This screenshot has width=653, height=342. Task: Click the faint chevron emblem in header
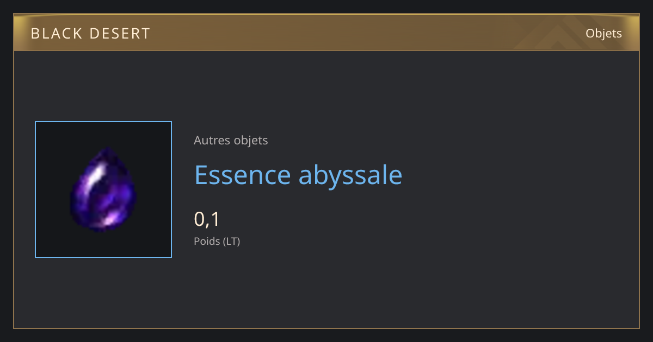click(x=559, y=33)
